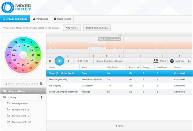Open the Mashup feature
The height and width of the screenshot is (131, 193).
177,61
